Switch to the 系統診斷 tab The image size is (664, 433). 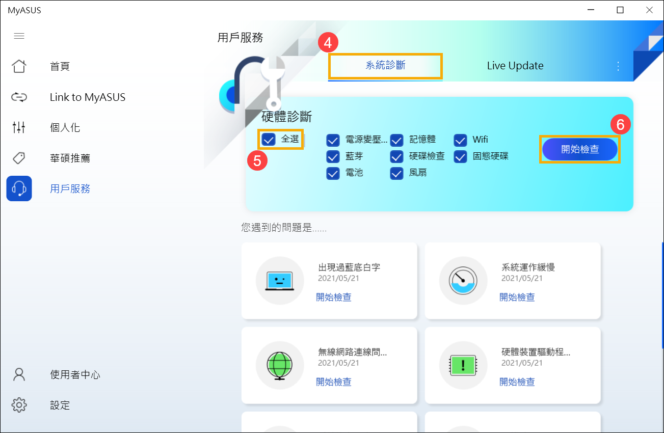pyautogui.click(x=385, y=66)
